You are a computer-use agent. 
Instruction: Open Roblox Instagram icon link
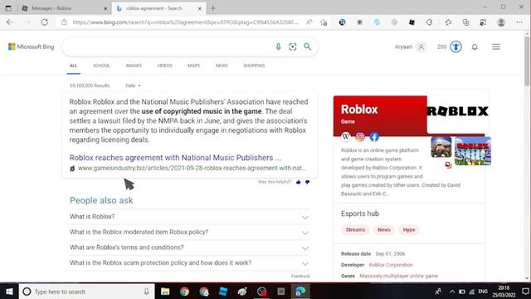(360, 136)
